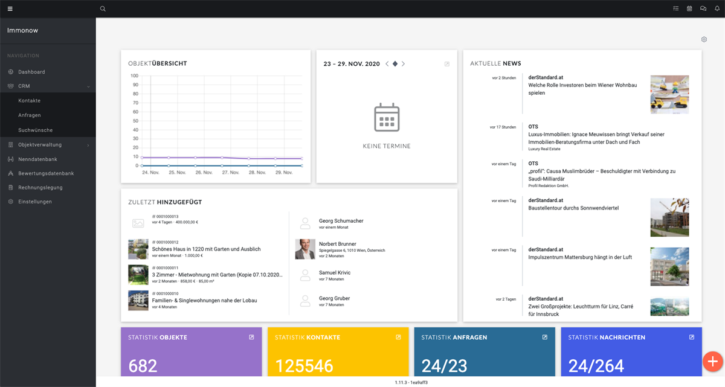Click the Immonow brand title
This screenshot has width=725, height=387.
tap(22, 30)
